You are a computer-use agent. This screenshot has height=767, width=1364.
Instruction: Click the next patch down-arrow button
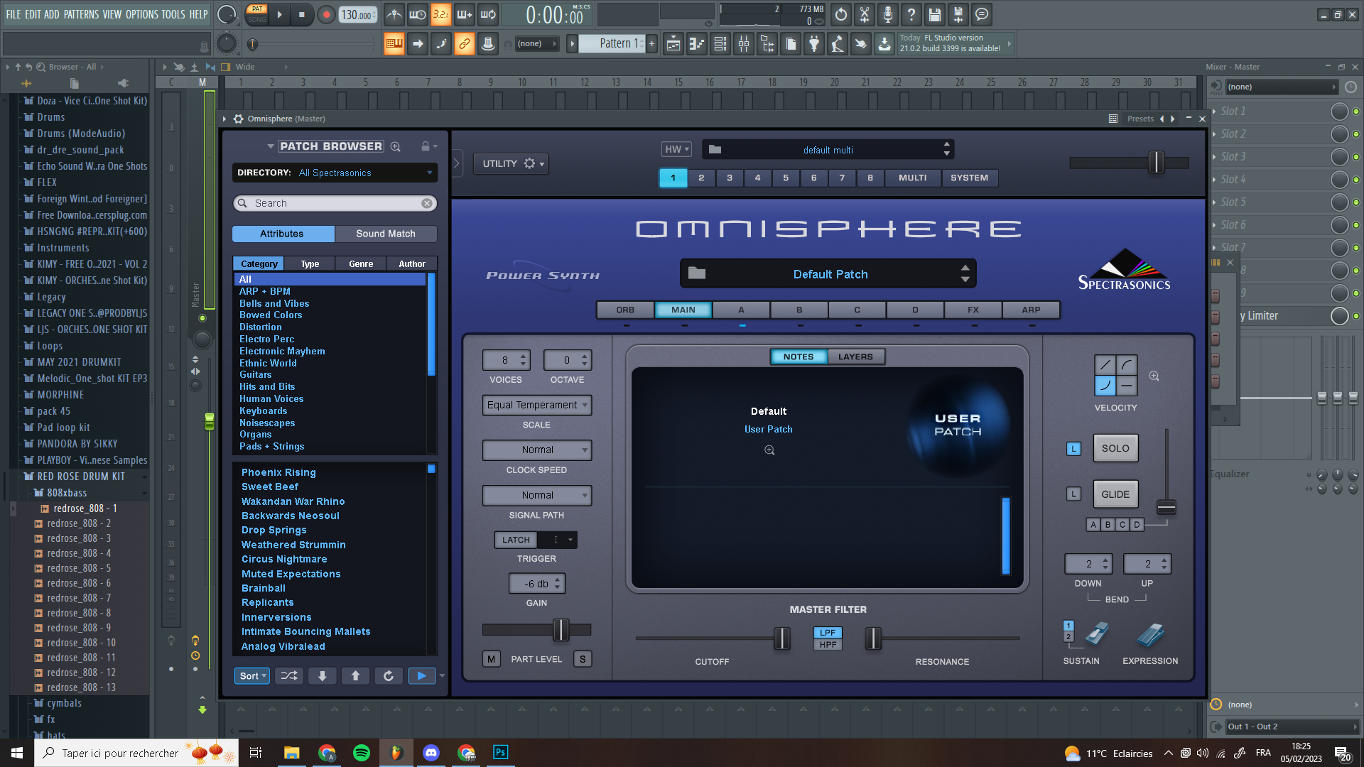(x=323, y=676)
